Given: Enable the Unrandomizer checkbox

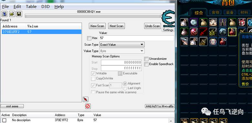Looking at the screenshot, I should [146, 59].
